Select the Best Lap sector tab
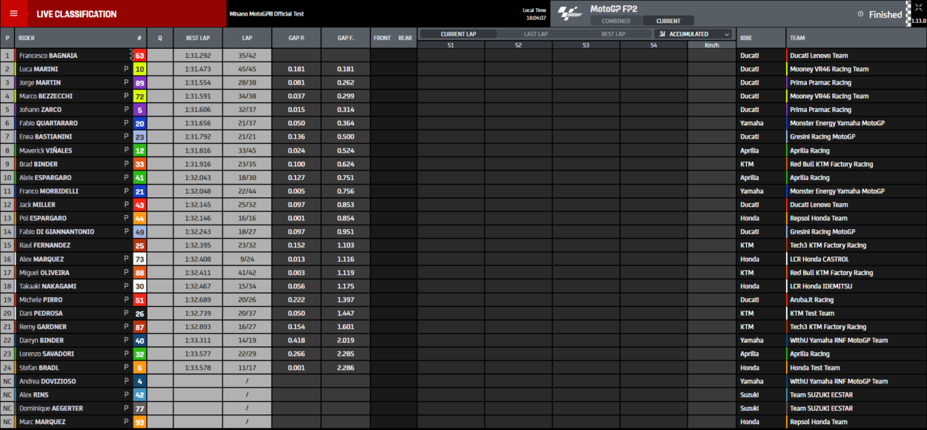This screenshot has height=430, width=927. [613, 34]
